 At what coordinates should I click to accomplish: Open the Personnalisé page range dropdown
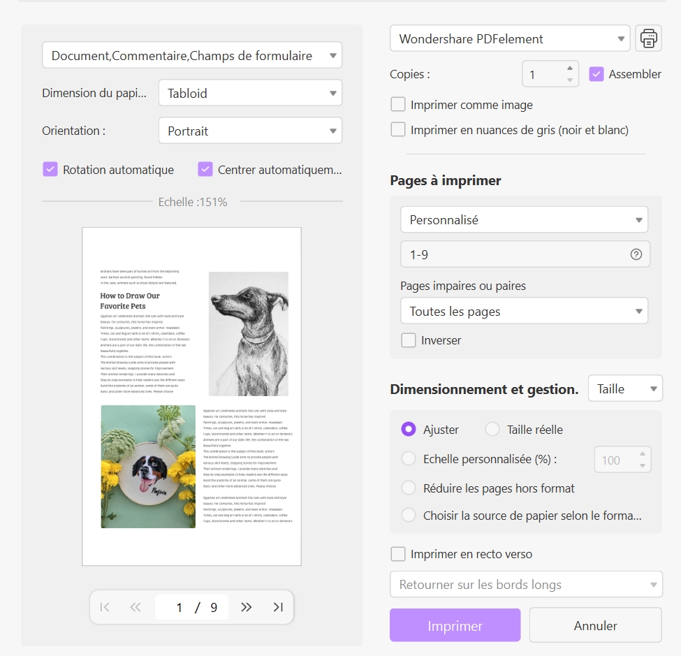coord(525,220)
